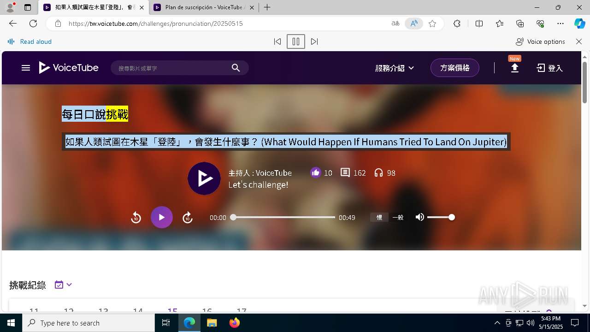Rewind audio 10 seconds
This screenshot has height=332, width=590.
pos(136,217)
